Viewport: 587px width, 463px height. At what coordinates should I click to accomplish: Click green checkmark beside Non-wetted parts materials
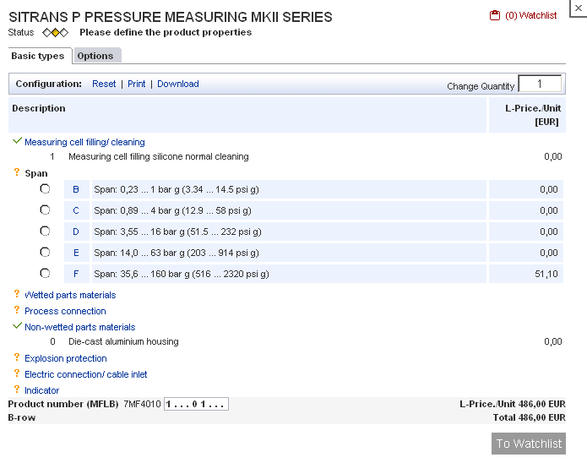point(17,326)
